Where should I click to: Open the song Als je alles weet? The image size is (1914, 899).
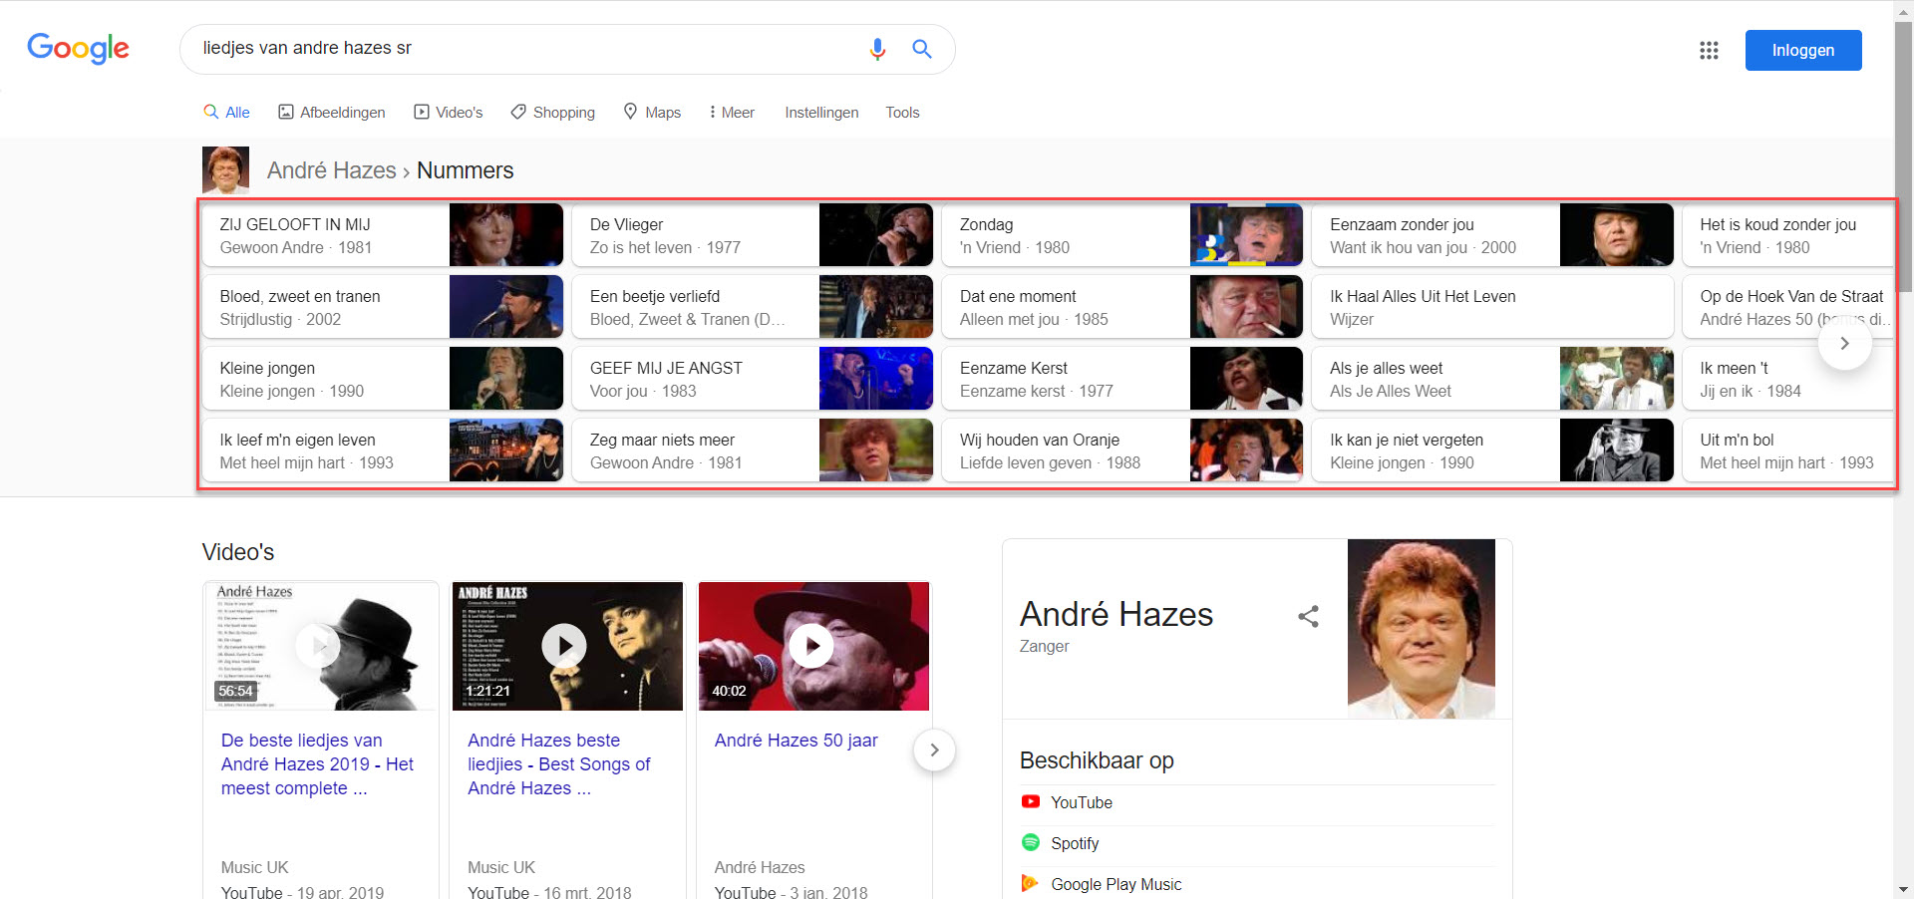pyautogui.click(x=1492, y=379)
